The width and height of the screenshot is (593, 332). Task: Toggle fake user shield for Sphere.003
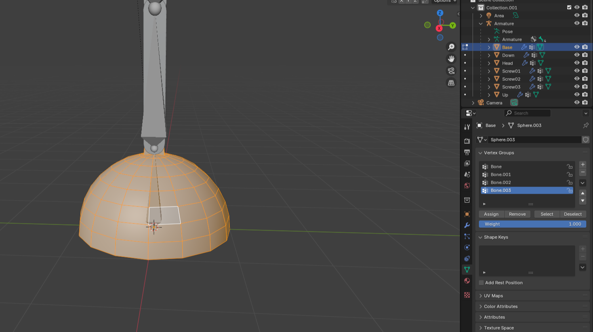[x=585, y=139]
